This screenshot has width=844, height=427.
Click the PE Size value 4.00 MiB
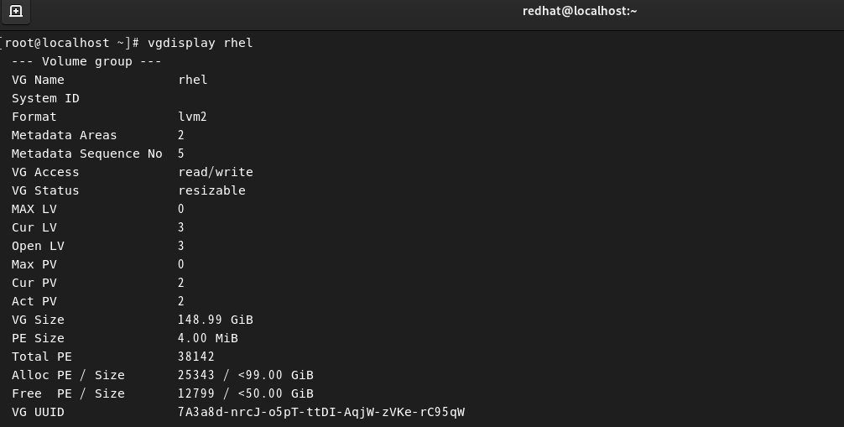click(x=207, y=338)
